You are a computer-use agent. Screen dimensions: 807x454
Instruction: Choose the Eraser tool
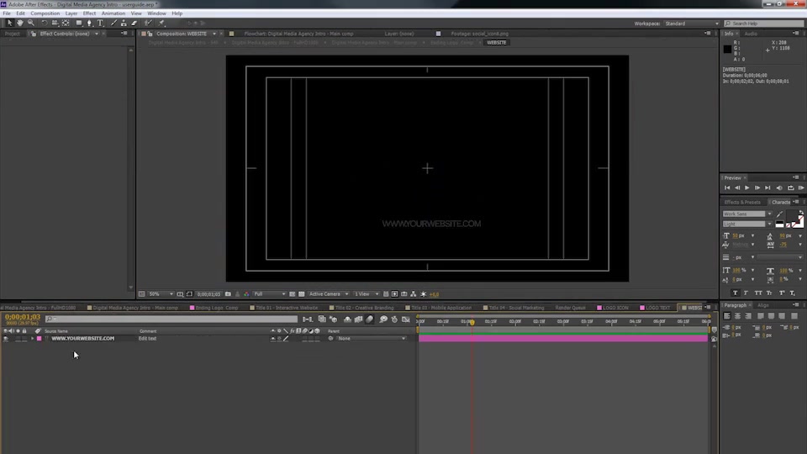click(x=134, y=24)
